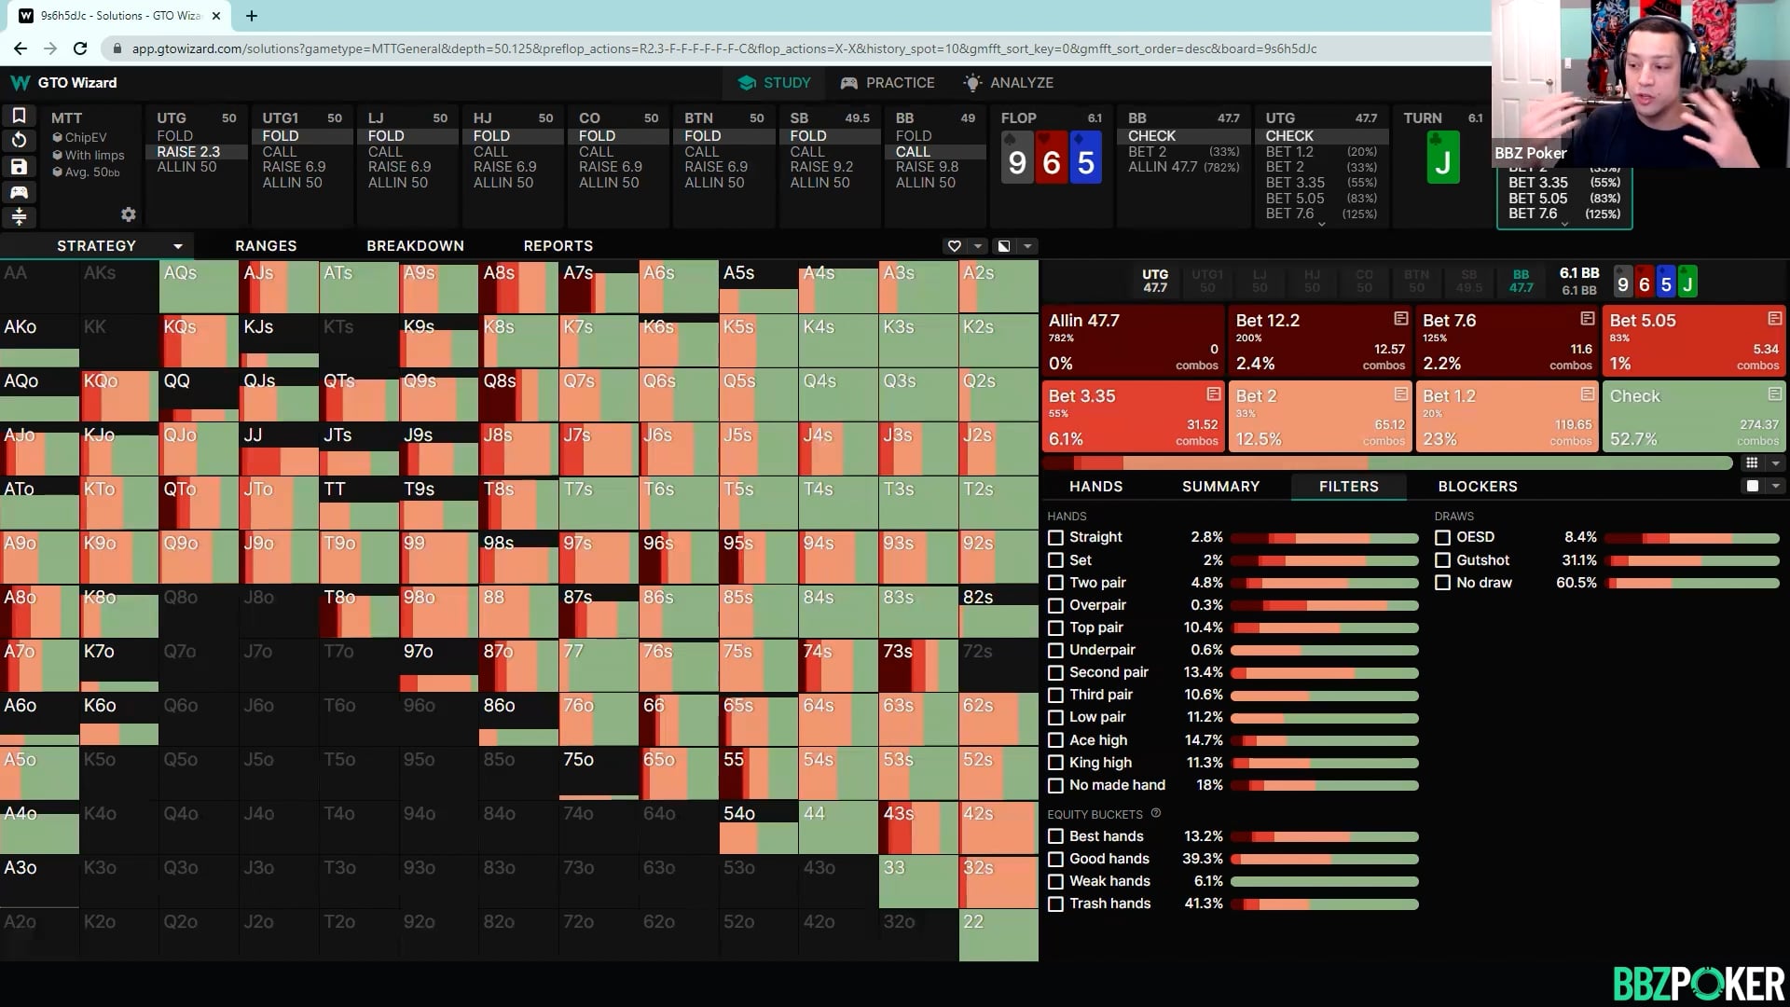Open MTT settings gear icon

pyautogui.click(x=129, y=214)
